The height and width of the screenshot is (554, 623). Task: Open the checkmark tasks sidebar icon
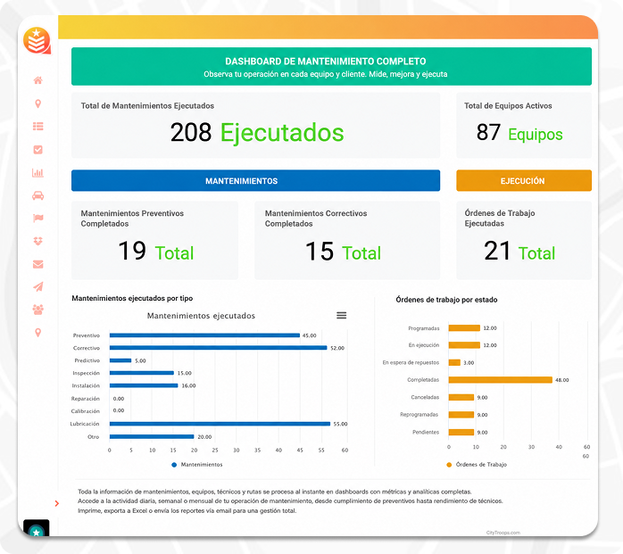tap(37, 149)
